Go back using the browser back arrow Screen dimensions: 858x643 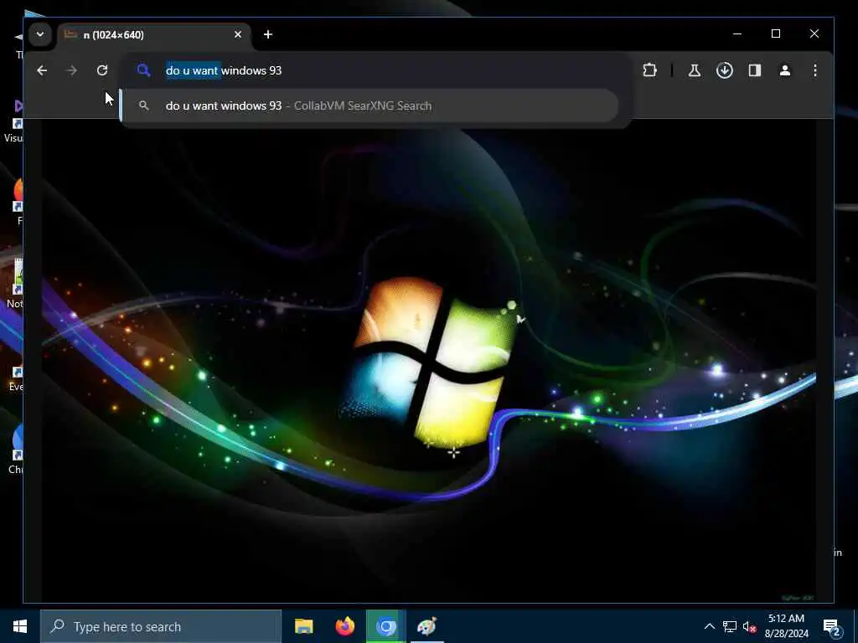click(x=42, y=70)
